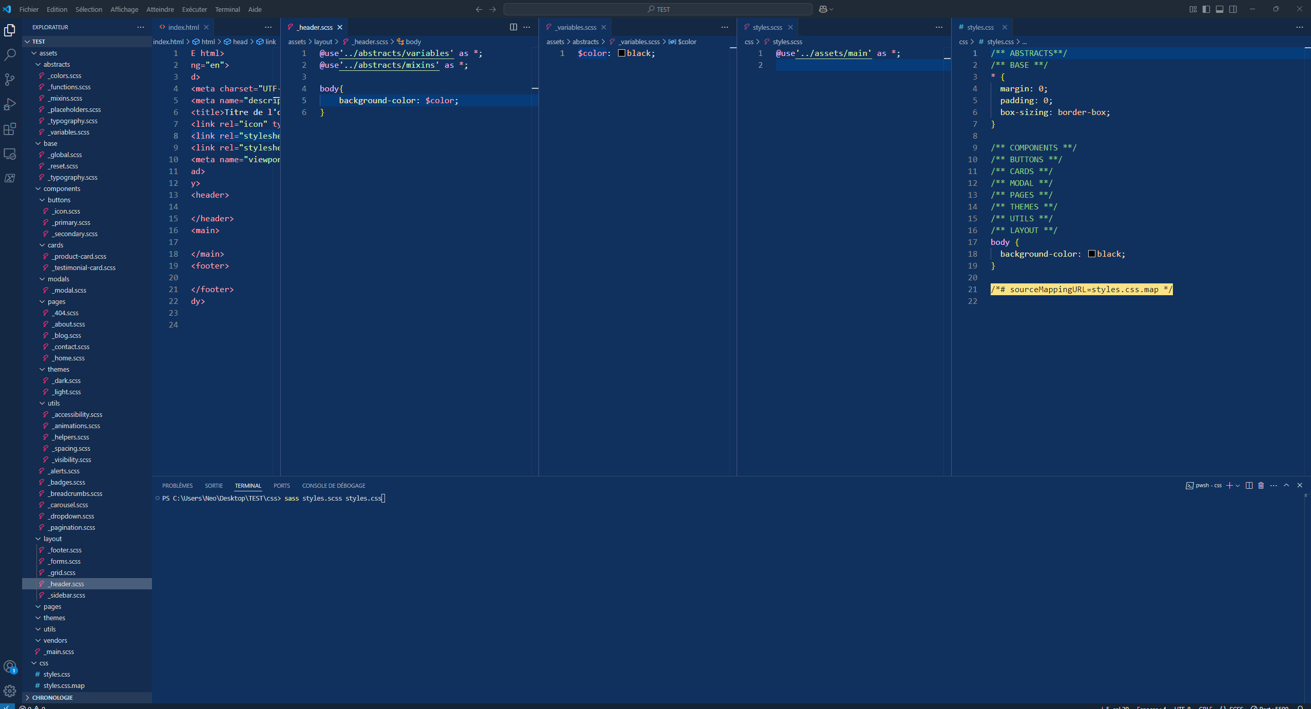Toggle primary side bar visibility
Screen dimensions: 1311x709
tap(1206, 9)
